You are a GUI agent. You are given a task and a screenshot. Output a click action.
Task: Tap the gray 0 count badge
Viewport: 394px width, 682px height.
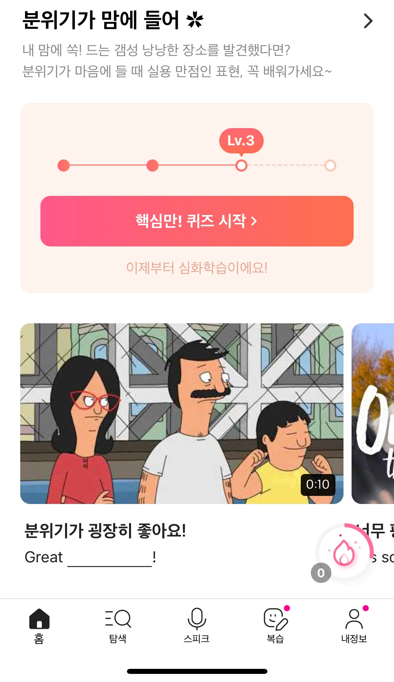pyautogui.click(x=321, y=573)
